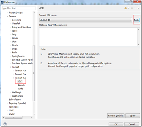The height and width of the screenshot is (127, 142).
Task: Expand the Tomcat 5.x node
Action: (13, 74)
